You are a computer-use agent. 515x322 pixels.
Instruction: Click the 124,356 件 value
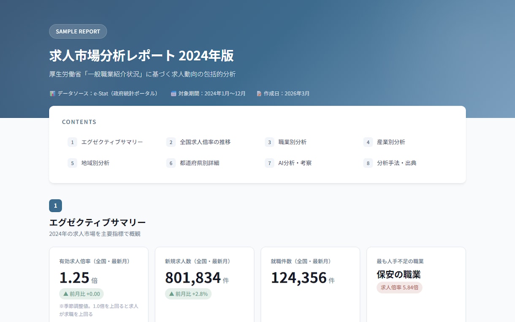click(303, 278)
